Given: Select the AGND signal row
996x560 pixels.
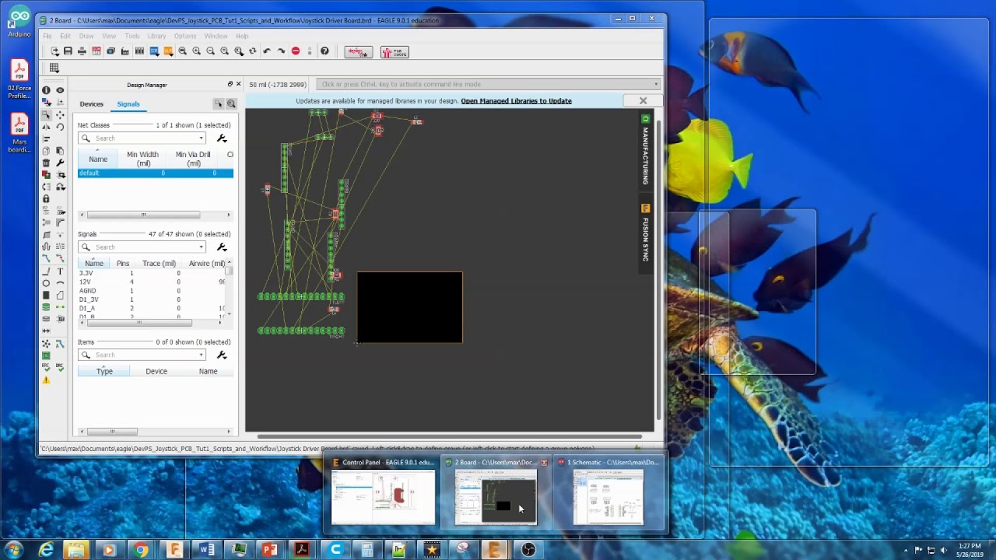Looking at the screenshot, I should click(x=153, y=291).
